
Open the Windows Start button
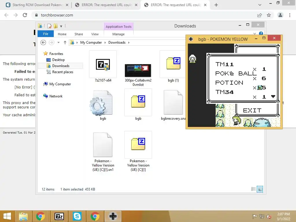click(7, 216)
